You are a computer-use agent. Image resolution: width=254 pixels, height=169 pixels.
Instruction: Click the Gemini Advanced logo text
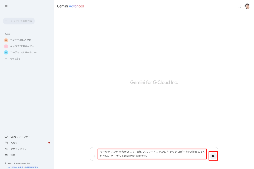click(70, 6)
